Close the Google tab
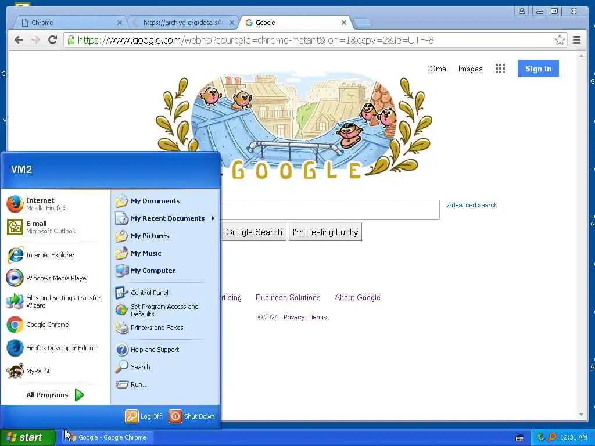The image size is (595, 446). 344,23
